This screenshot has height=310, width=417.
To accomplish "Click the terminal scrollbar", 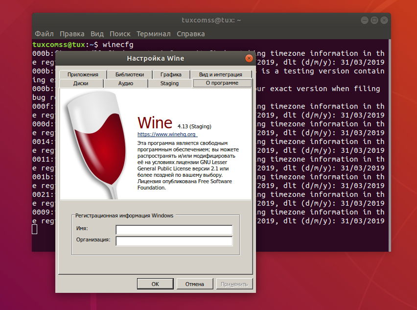I will coord(390,145).
